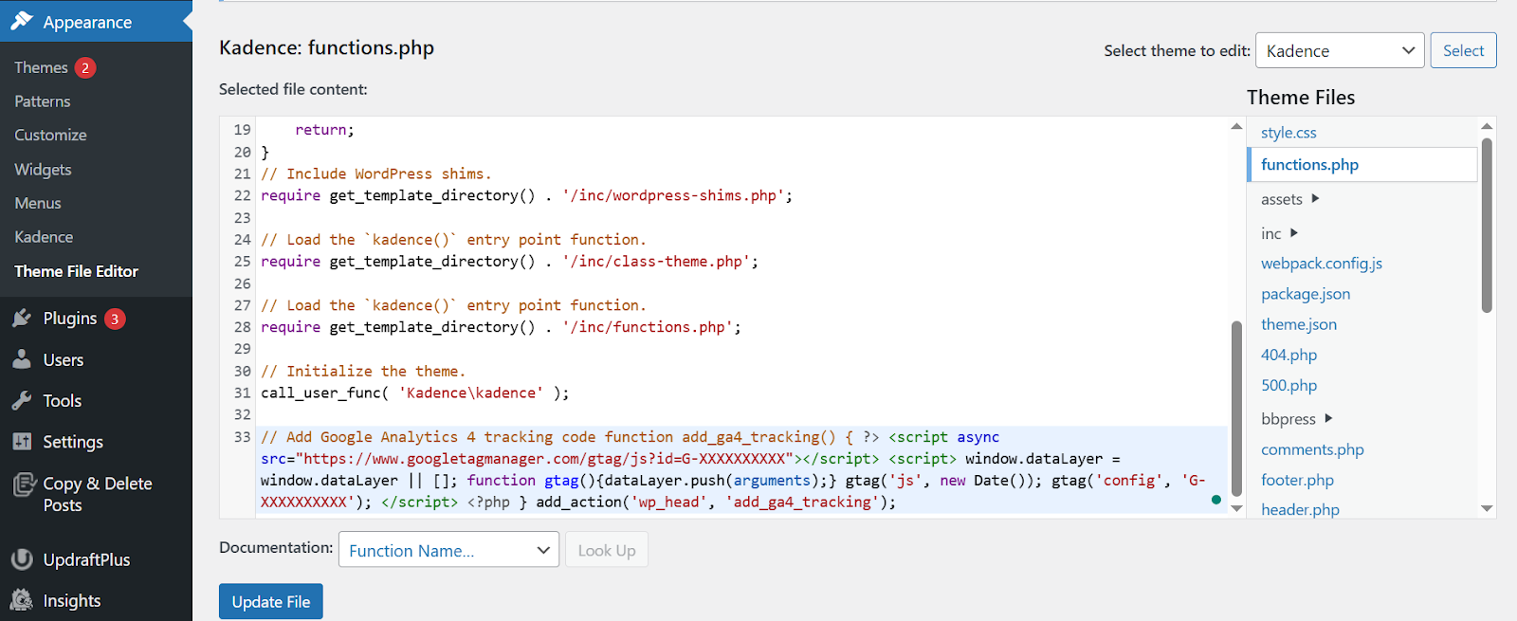Image resolution: width=1517 pixels, height=621 pixels.
Task: Click the code editor scroll-up arrow
Action: click(1236, 126)
